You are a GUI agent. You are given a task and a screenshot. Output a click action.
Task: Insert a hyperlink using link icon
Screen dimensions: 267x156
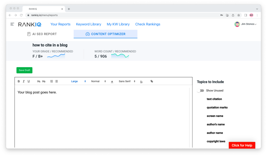point(152,82)
